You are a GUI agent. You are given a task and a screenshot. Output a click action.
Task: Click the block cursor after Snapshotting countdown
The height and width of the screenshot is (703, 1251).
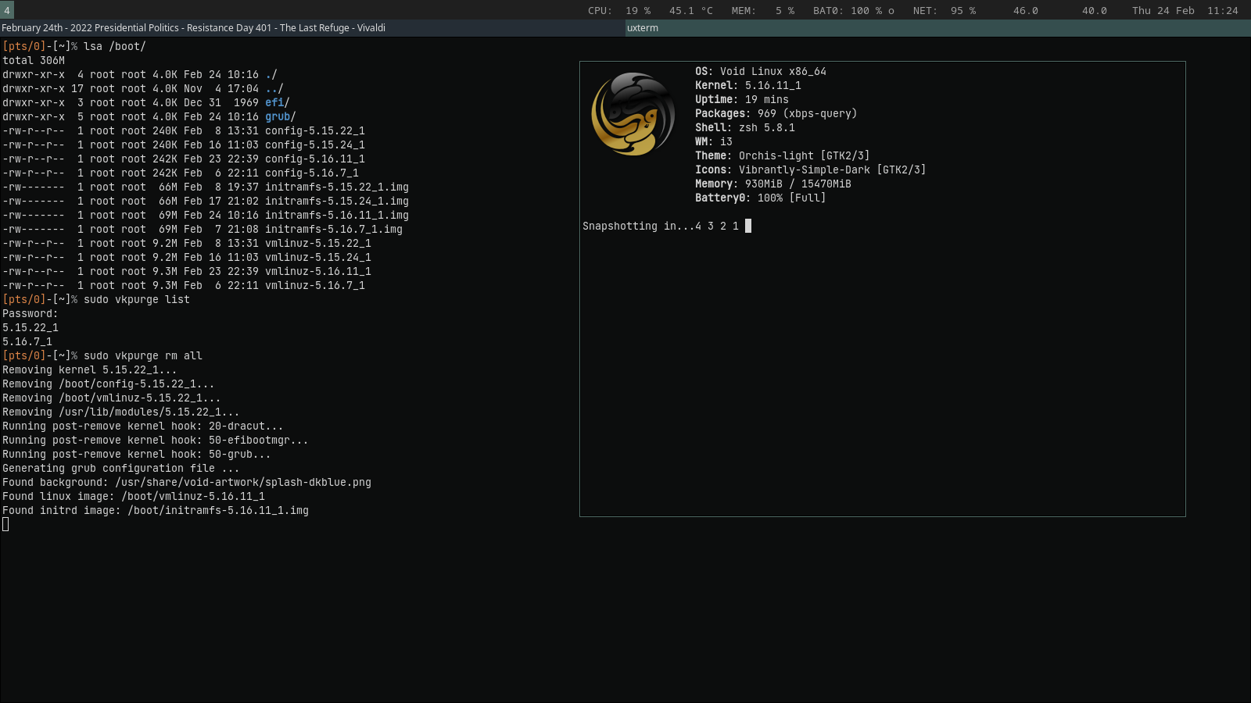[748, 226]
